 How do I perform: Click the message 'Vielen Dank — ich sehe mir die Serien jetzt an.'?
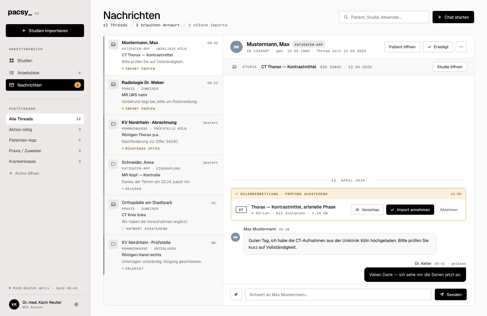[x=415, y=275]
